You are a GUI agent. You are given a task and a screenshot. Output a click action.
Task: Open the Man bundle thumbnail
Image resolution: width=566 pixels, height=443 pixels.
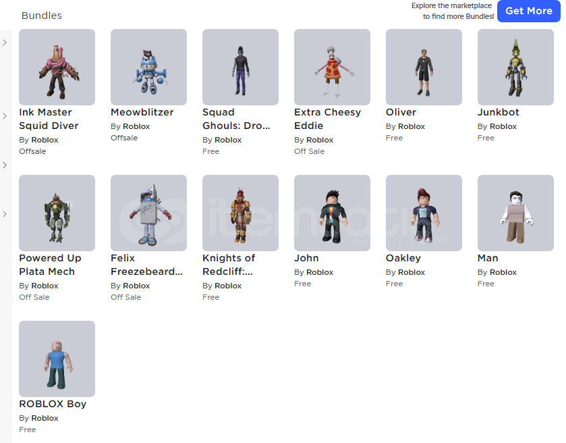coord(515,213)
